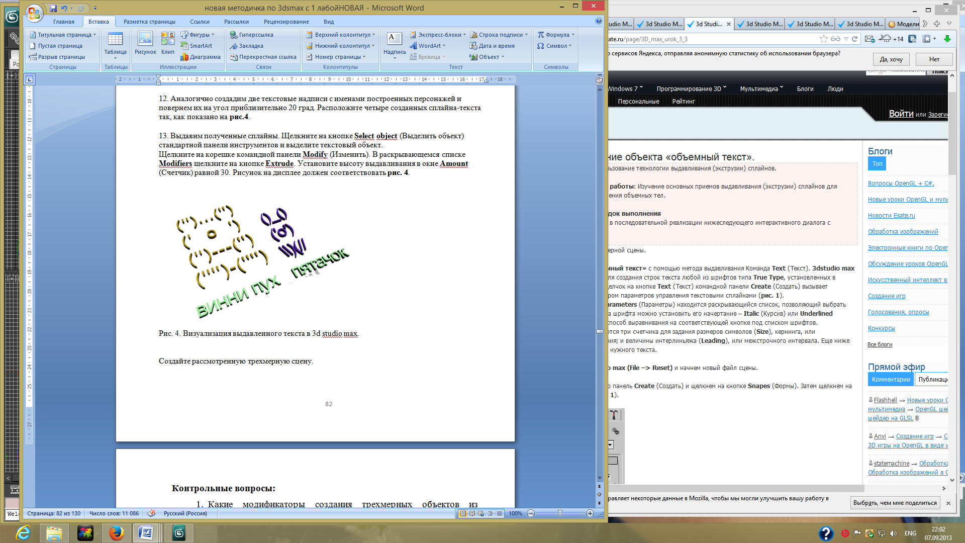The width and height of the screenshot is (965, 543).
Task: Switch to Draft view icon
Action: (x=499, y=513)
